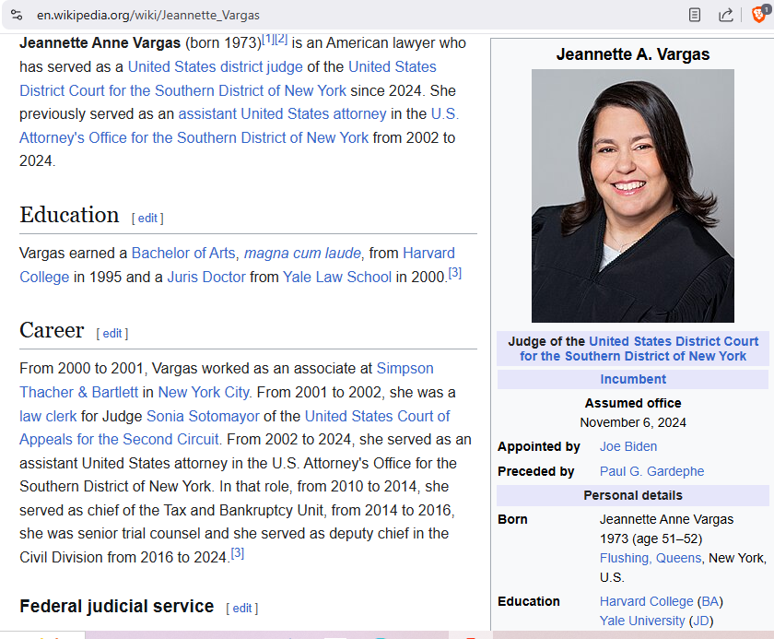Screen dimensions: 774x639
Task: Edit the Career section
Action: coord(112,333)
